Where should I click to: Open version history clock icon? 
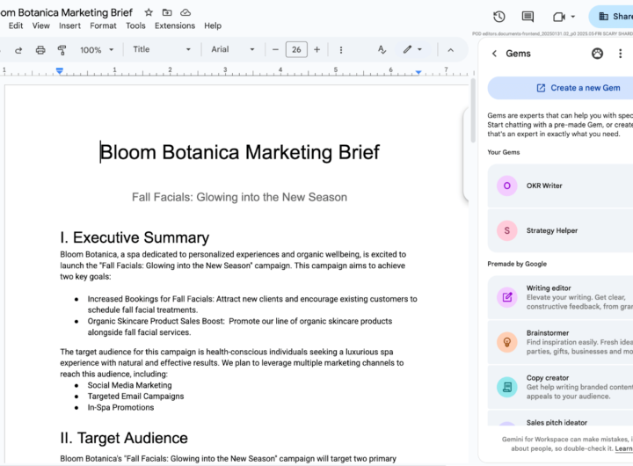[x=499, y=17]
